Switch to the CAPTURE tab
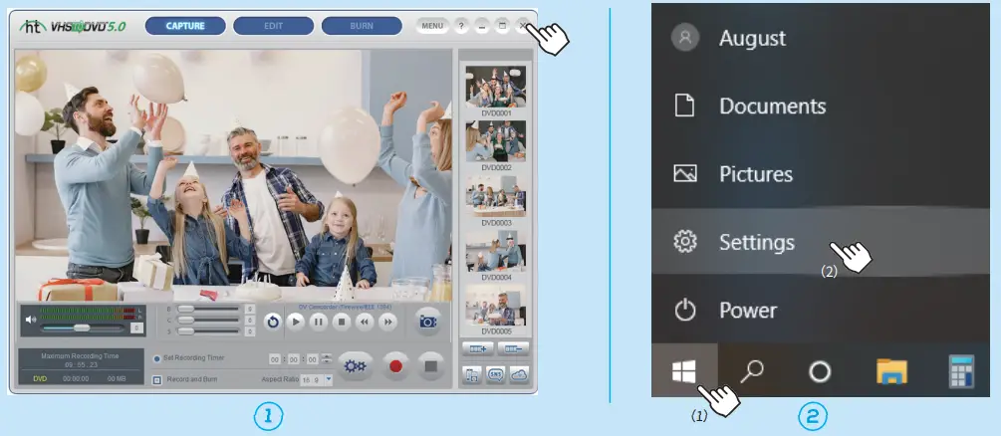 click(x=185, y=26)
